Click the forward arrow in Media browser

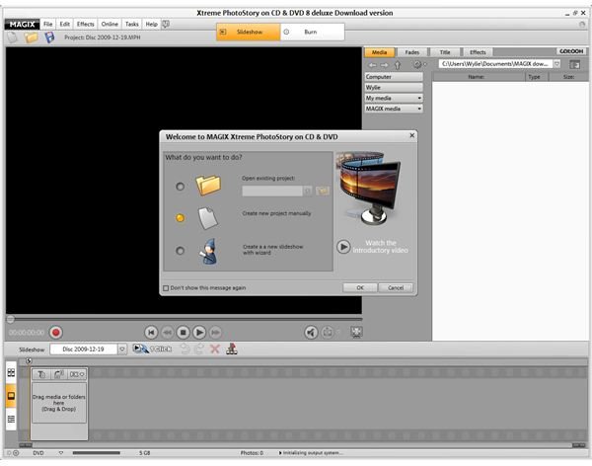[384, 65]
